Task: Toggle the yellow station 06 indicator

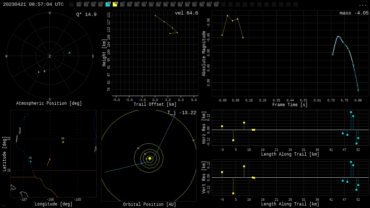Action: [115, 4]
